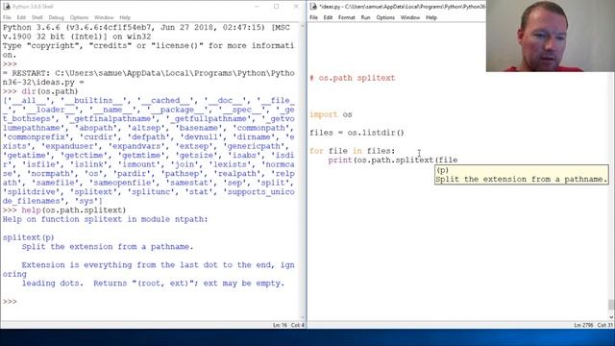Click the shell vertical scrollbar
Image resolution: width=615 pixels, height=346 pixels.
point(303,171)
